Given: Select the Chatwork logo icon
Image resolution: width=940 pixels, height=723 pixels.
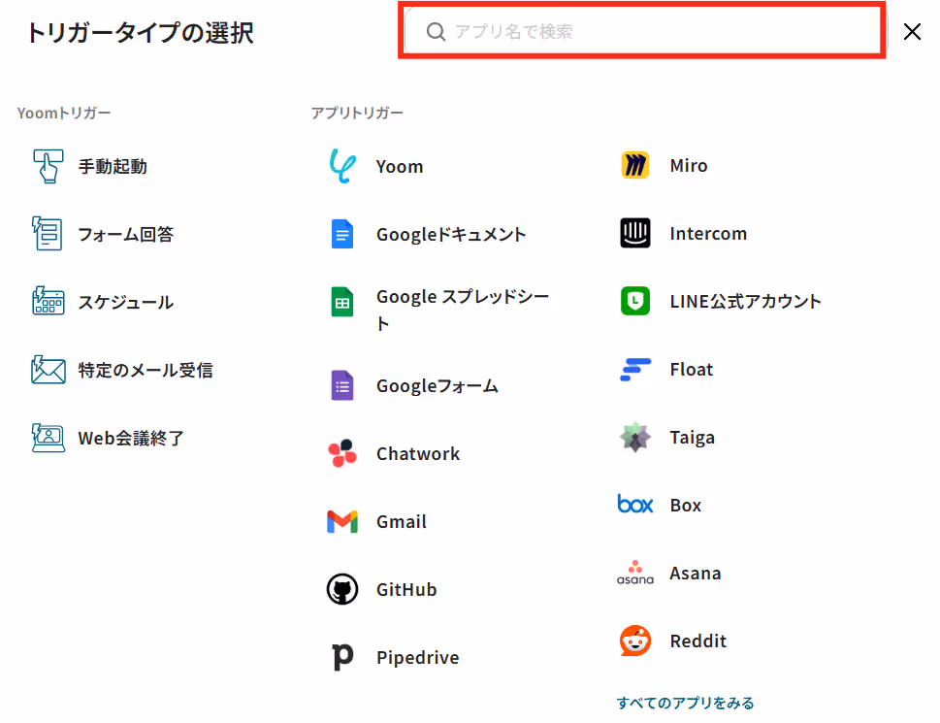Looking at the screenshot, I should (x=342, y=453).
